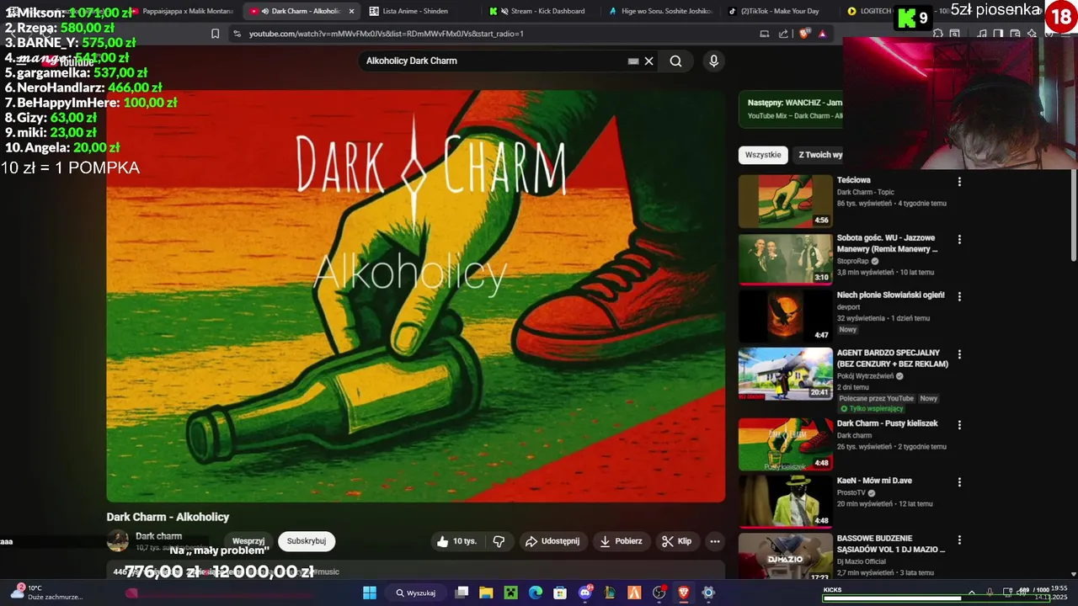Open Settings gear icon on taskbar
Screen dimensions: 1078x606
(x=708, y=593)
